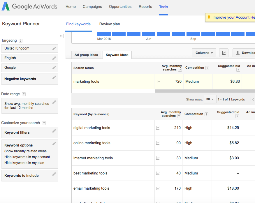Open Competition help in Search terms table
Image resolution: width=255 pixels, height=203 pixels.
click(x=207, y=68)
